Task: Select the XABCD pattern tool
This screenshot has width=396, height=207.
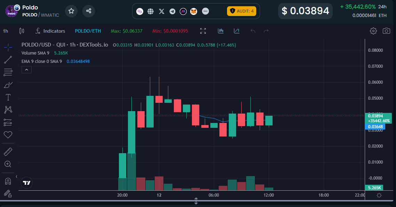Action: 8,109
